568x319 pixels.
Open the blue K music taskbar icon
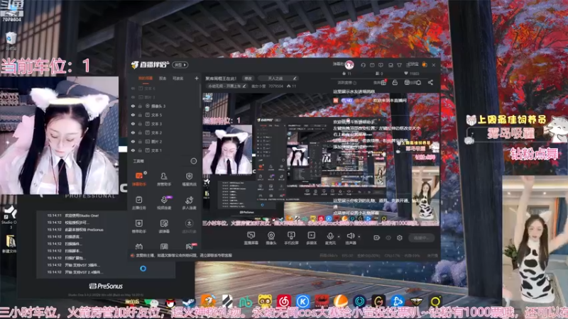pos(303,301)
